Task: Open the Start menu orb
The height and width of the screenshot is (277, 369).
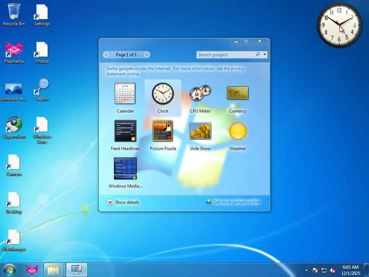Action: 10,270
